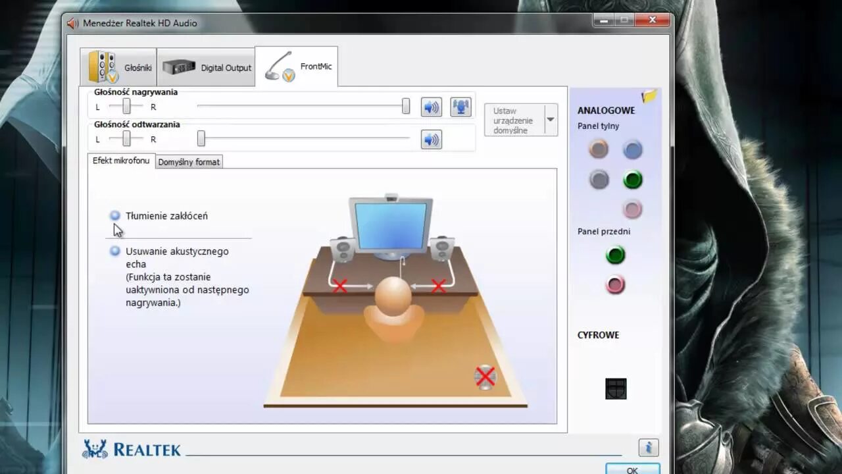
Task: Select the FrontMic tab
Action: (x=297, y=66)
